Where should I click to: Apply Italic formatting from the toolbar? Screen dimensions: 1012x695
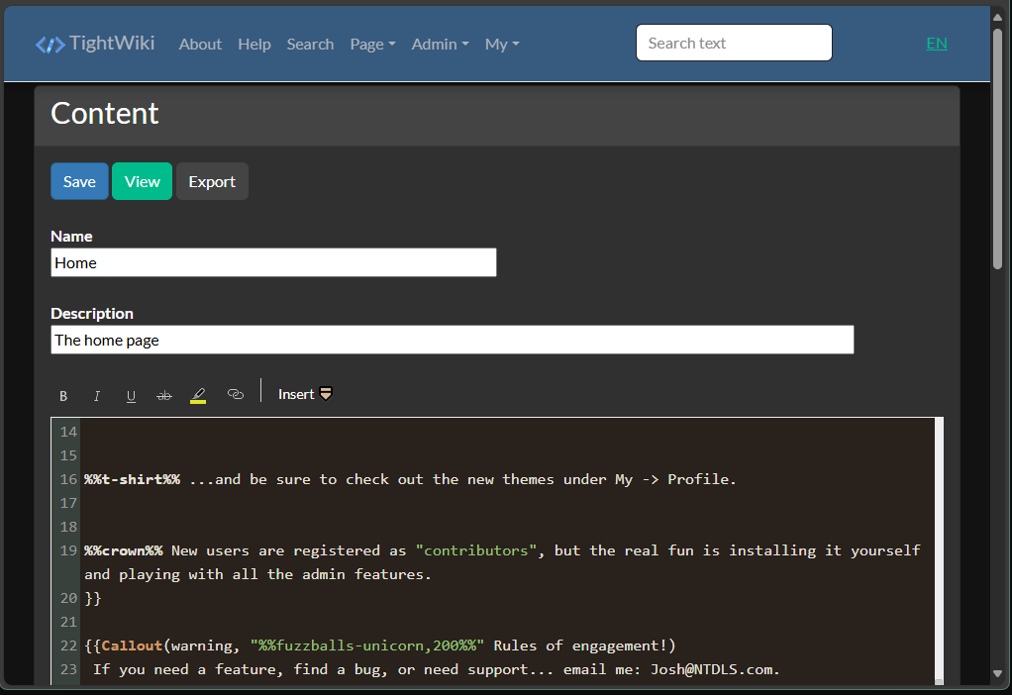97,396
